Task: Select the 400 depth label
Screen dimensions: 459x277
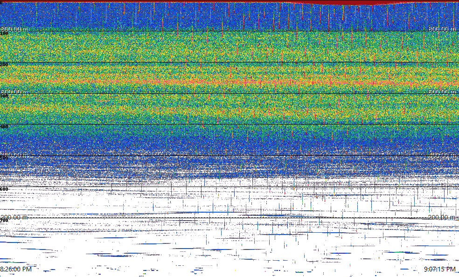Action: tap(4, 127)
